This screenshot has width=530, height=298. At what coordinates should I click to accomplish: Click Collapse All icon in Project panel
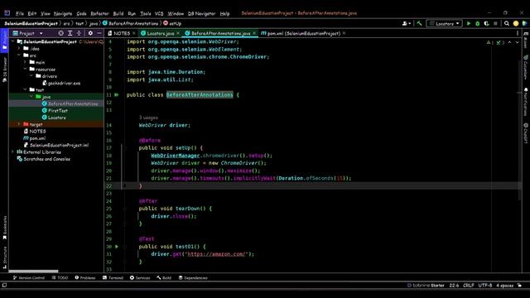79,33
